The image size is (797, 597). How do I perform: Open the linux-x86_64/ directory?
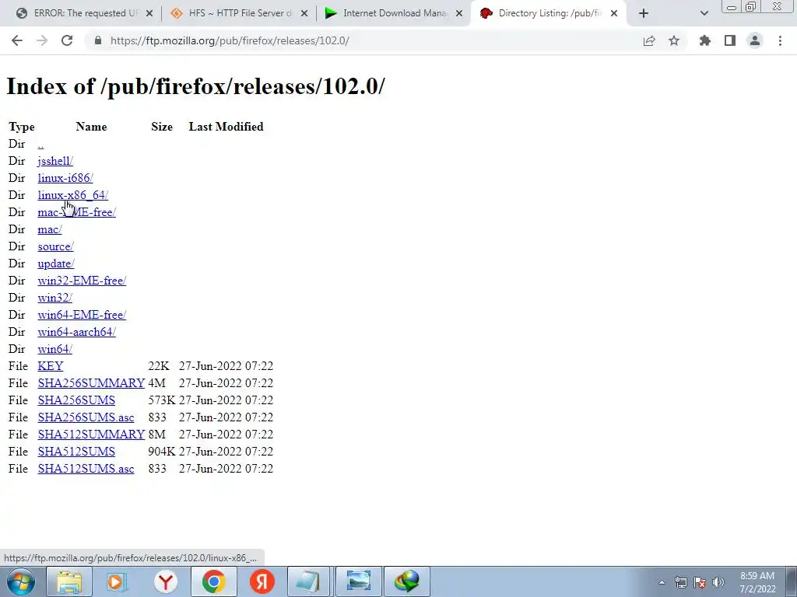pyautogui.click(x=72, y=195)
